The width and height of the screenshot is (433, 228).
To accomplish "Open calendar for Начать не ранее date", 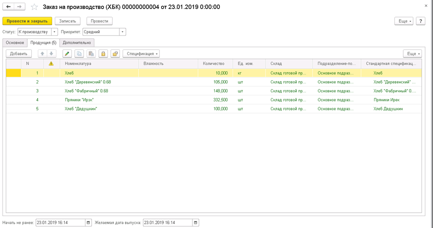I will (88, 222).
